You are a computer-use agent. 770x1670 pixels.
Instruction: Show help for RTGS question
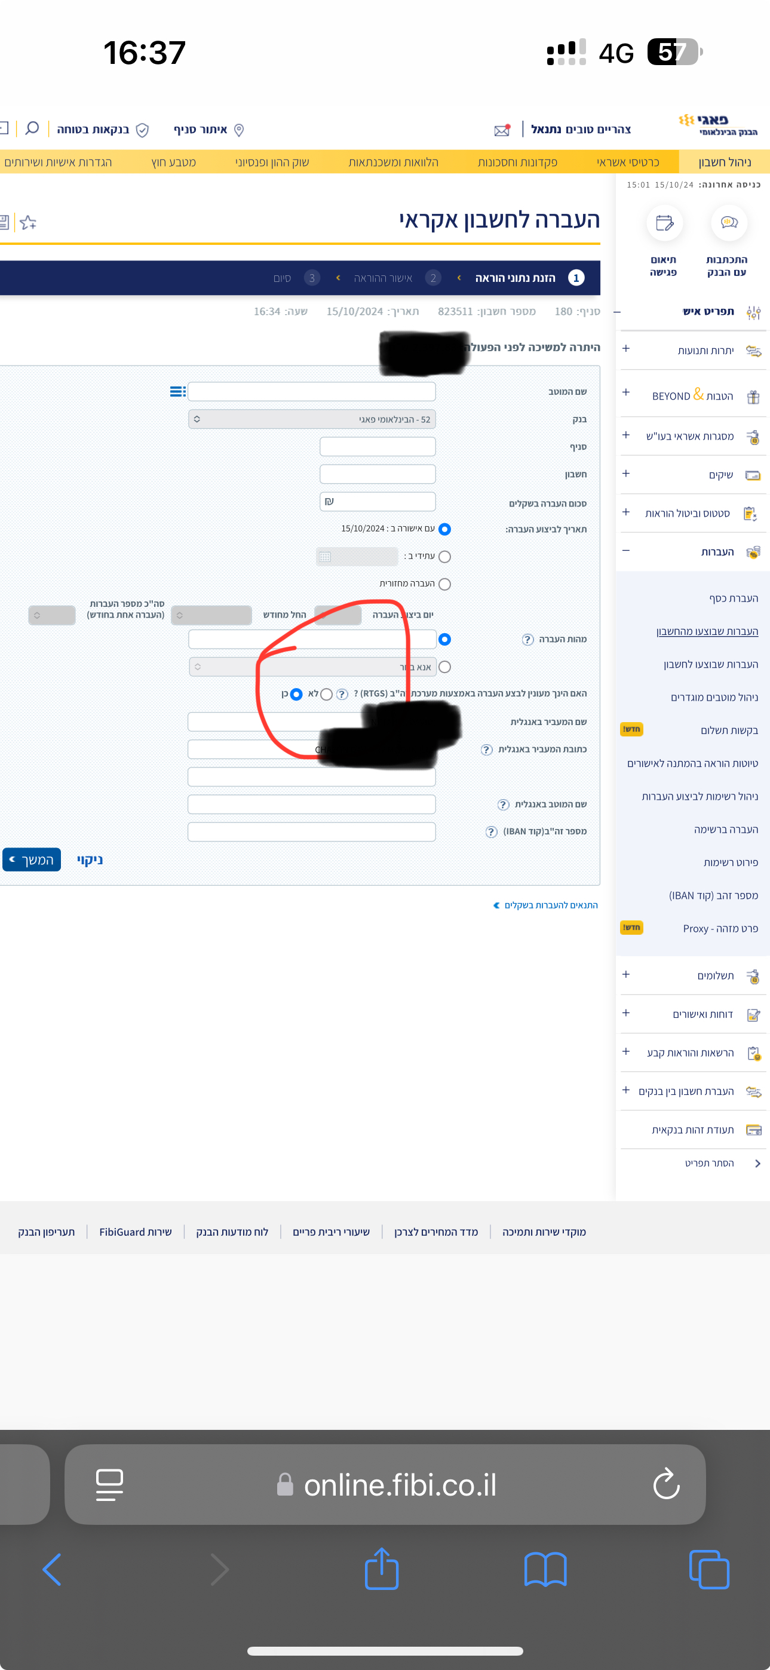click(342, 694)
